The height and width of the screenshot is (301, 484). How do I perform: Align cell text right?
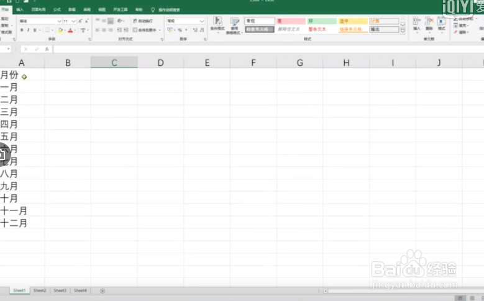point(111,30)
